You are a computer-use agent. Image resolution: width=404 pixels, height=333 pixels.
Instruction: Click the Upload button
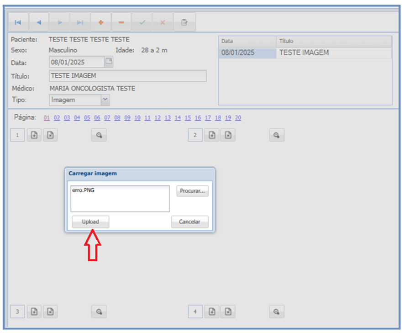tap(90, 222)
